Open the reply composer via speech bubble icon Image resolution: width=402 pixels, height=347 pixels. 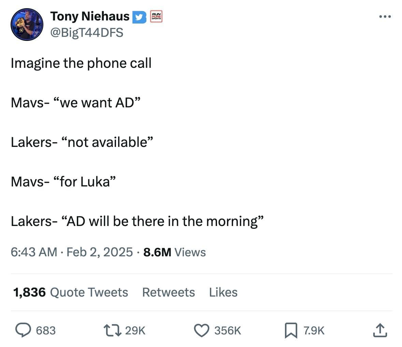[x=23, y=330]
